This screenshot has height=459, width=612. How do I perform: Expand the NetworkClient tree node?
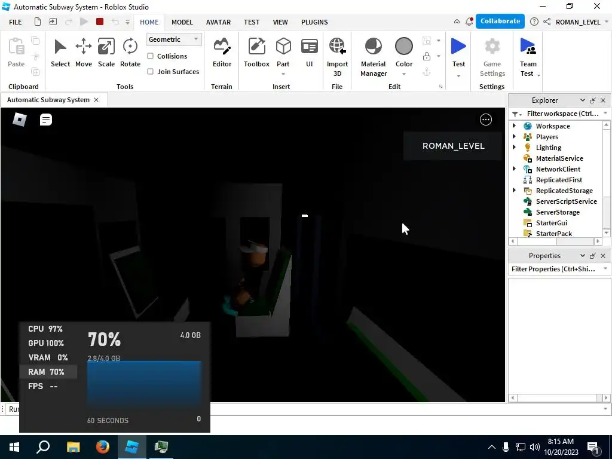[x=515, y=169]
